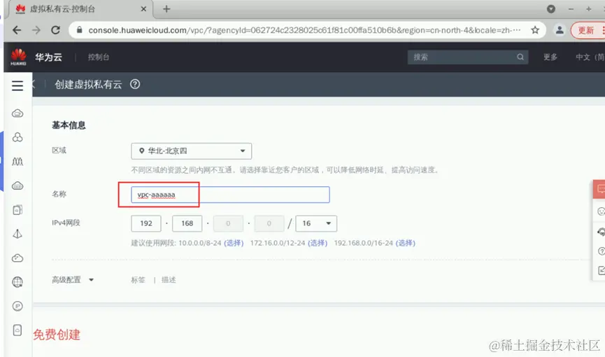The height and width of the screenshot is (357, 605).
Task: Click the lock icon in address bar
Action: click(x=80, y=30)
